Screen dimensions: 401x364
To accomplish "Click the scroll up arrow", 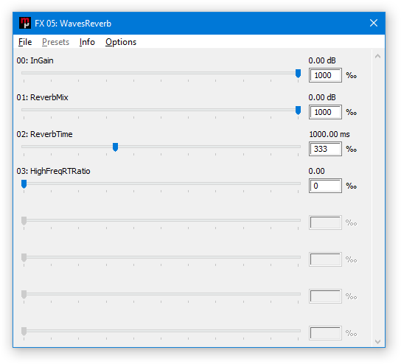I will tap(377, 56).
